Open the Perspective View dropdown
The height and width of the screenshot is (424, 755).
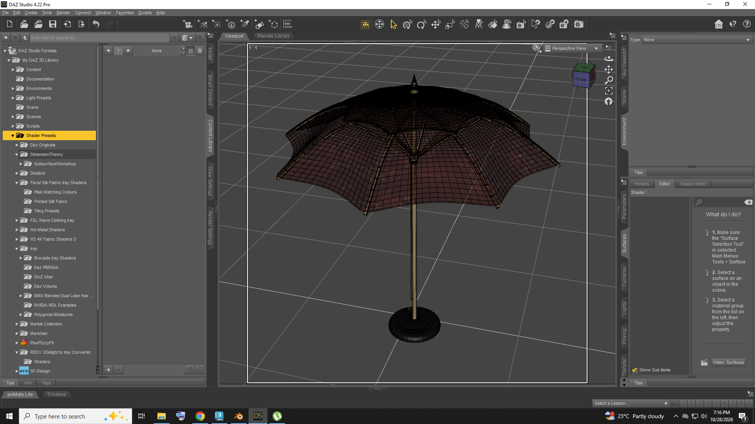(573, 48)
